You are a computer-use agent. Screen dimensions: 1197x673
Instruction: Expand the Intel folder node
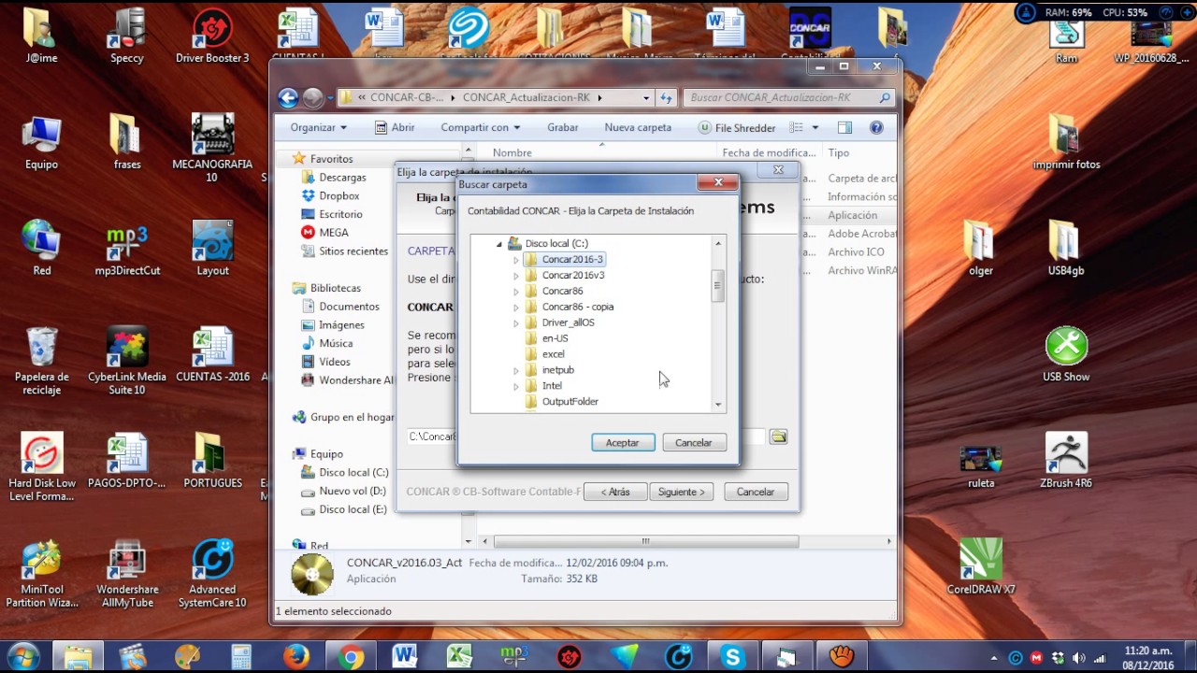pos(516,386)
